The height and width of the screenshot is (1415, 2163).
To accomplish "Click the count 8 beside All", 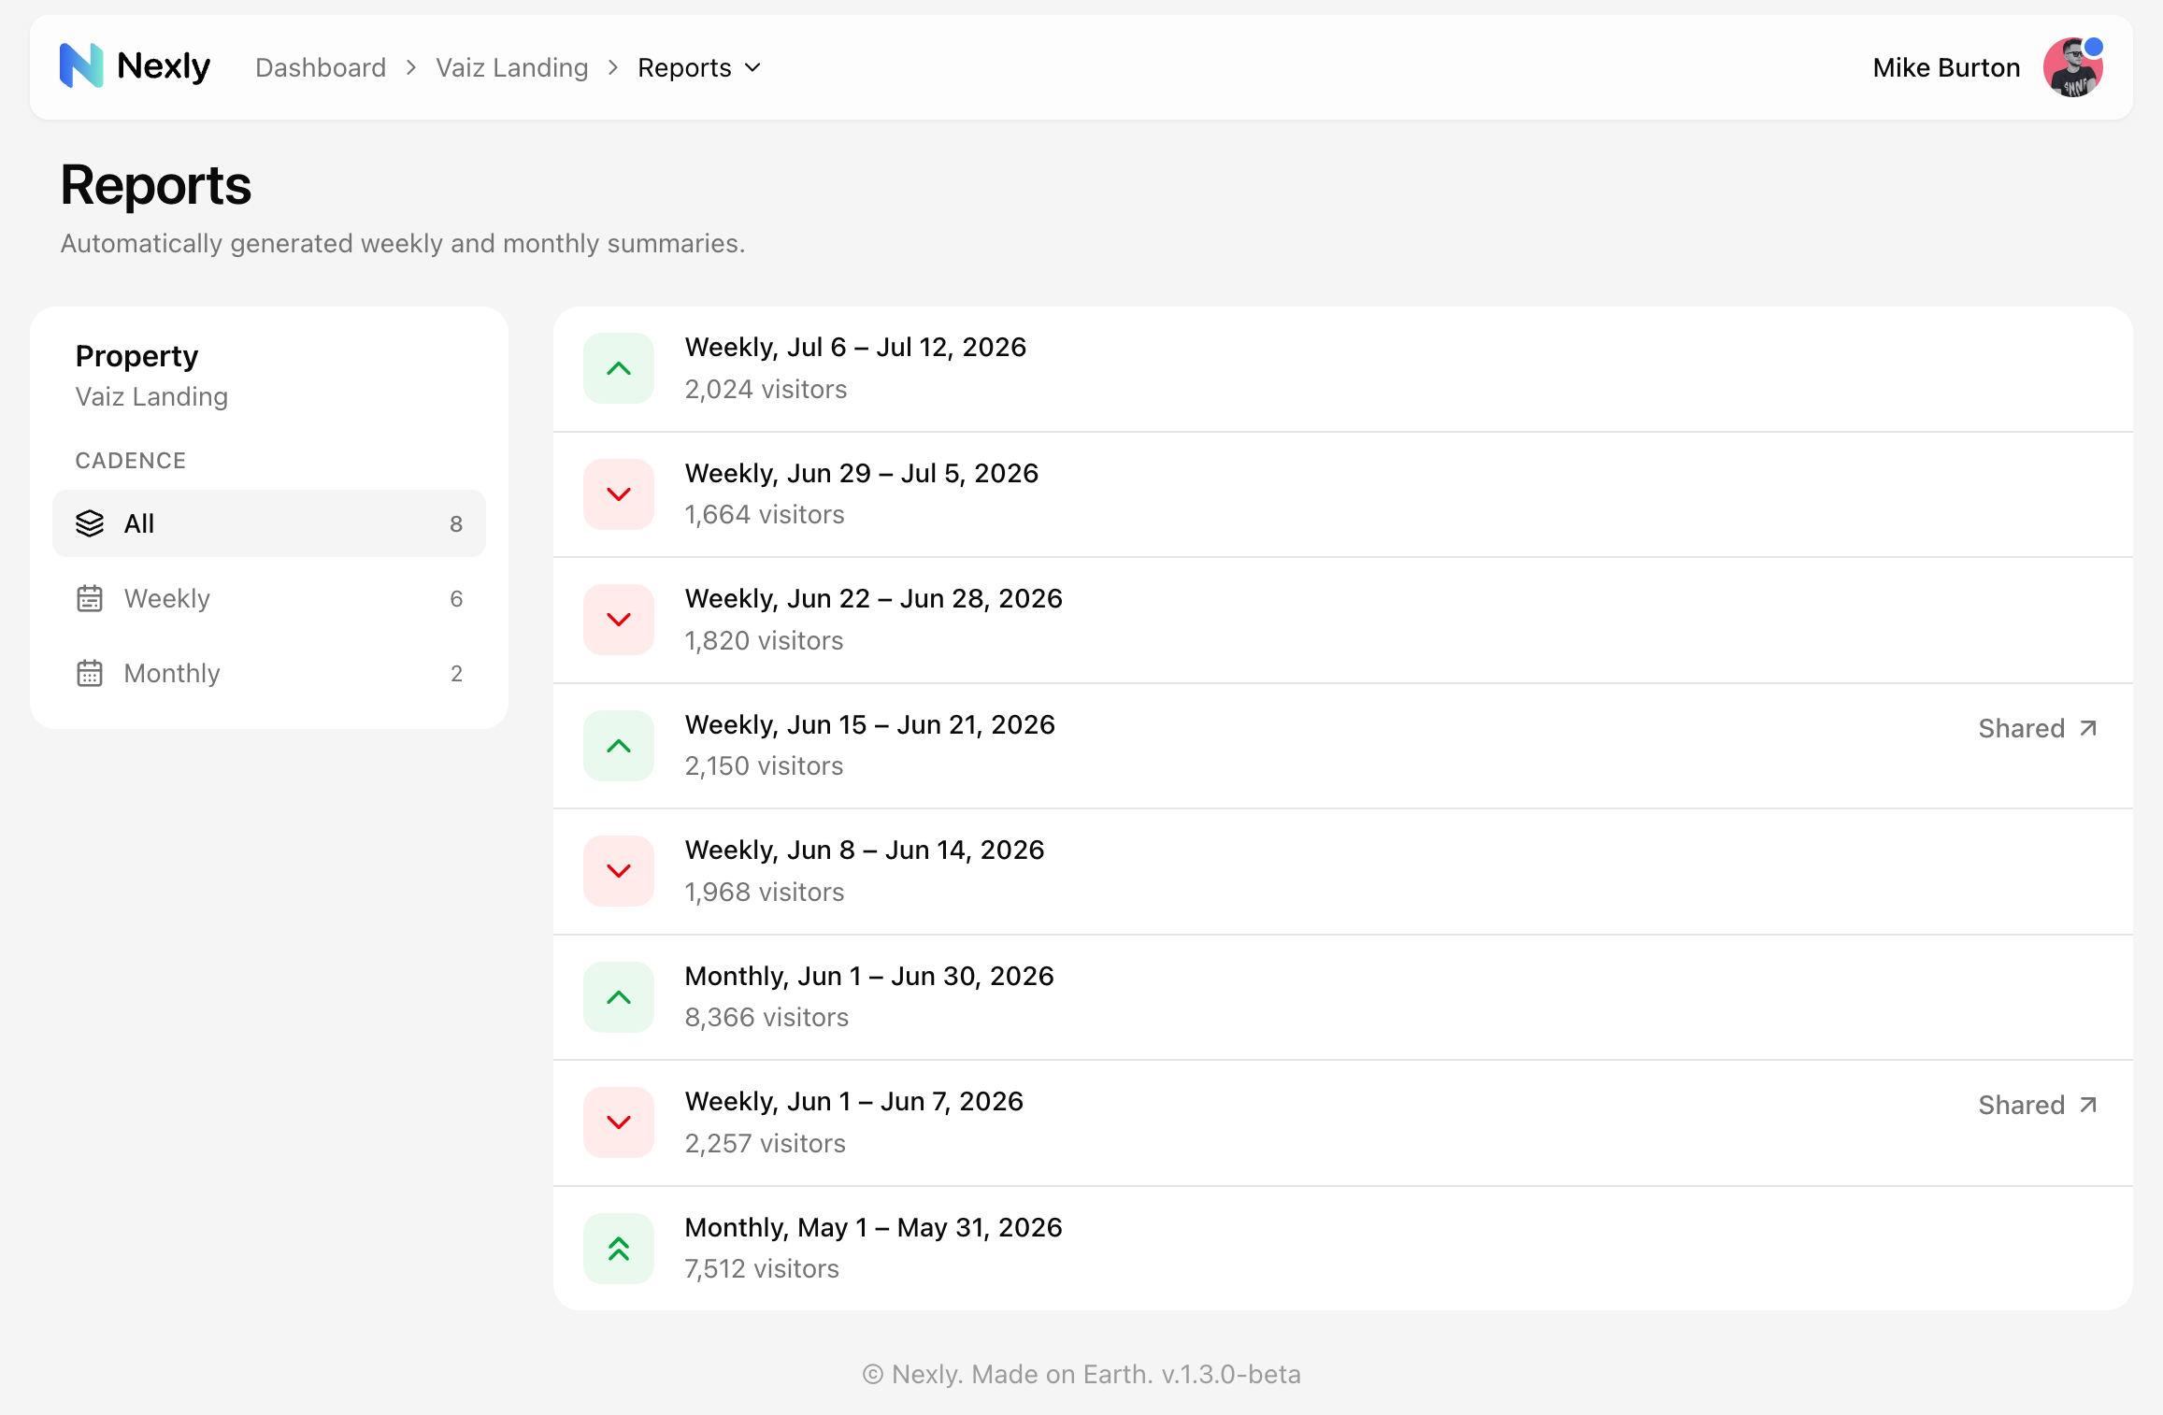I will coord(456,523).
